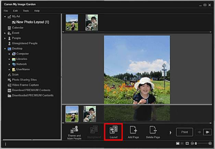Expand the Event tree node
The image size is (215, 149).
(x=5, y=33)
